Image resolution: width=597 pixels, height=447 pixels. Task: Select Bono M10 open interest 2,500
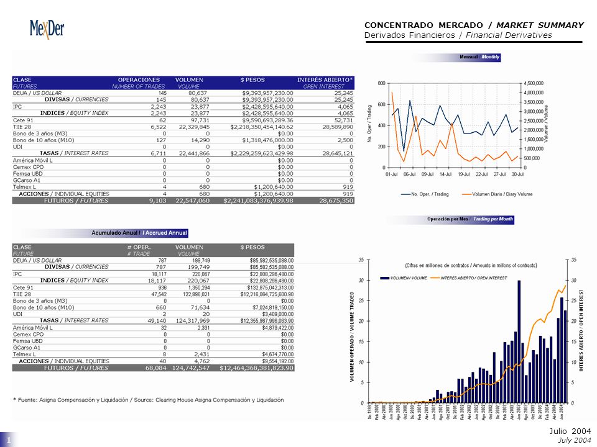point(345,140)
